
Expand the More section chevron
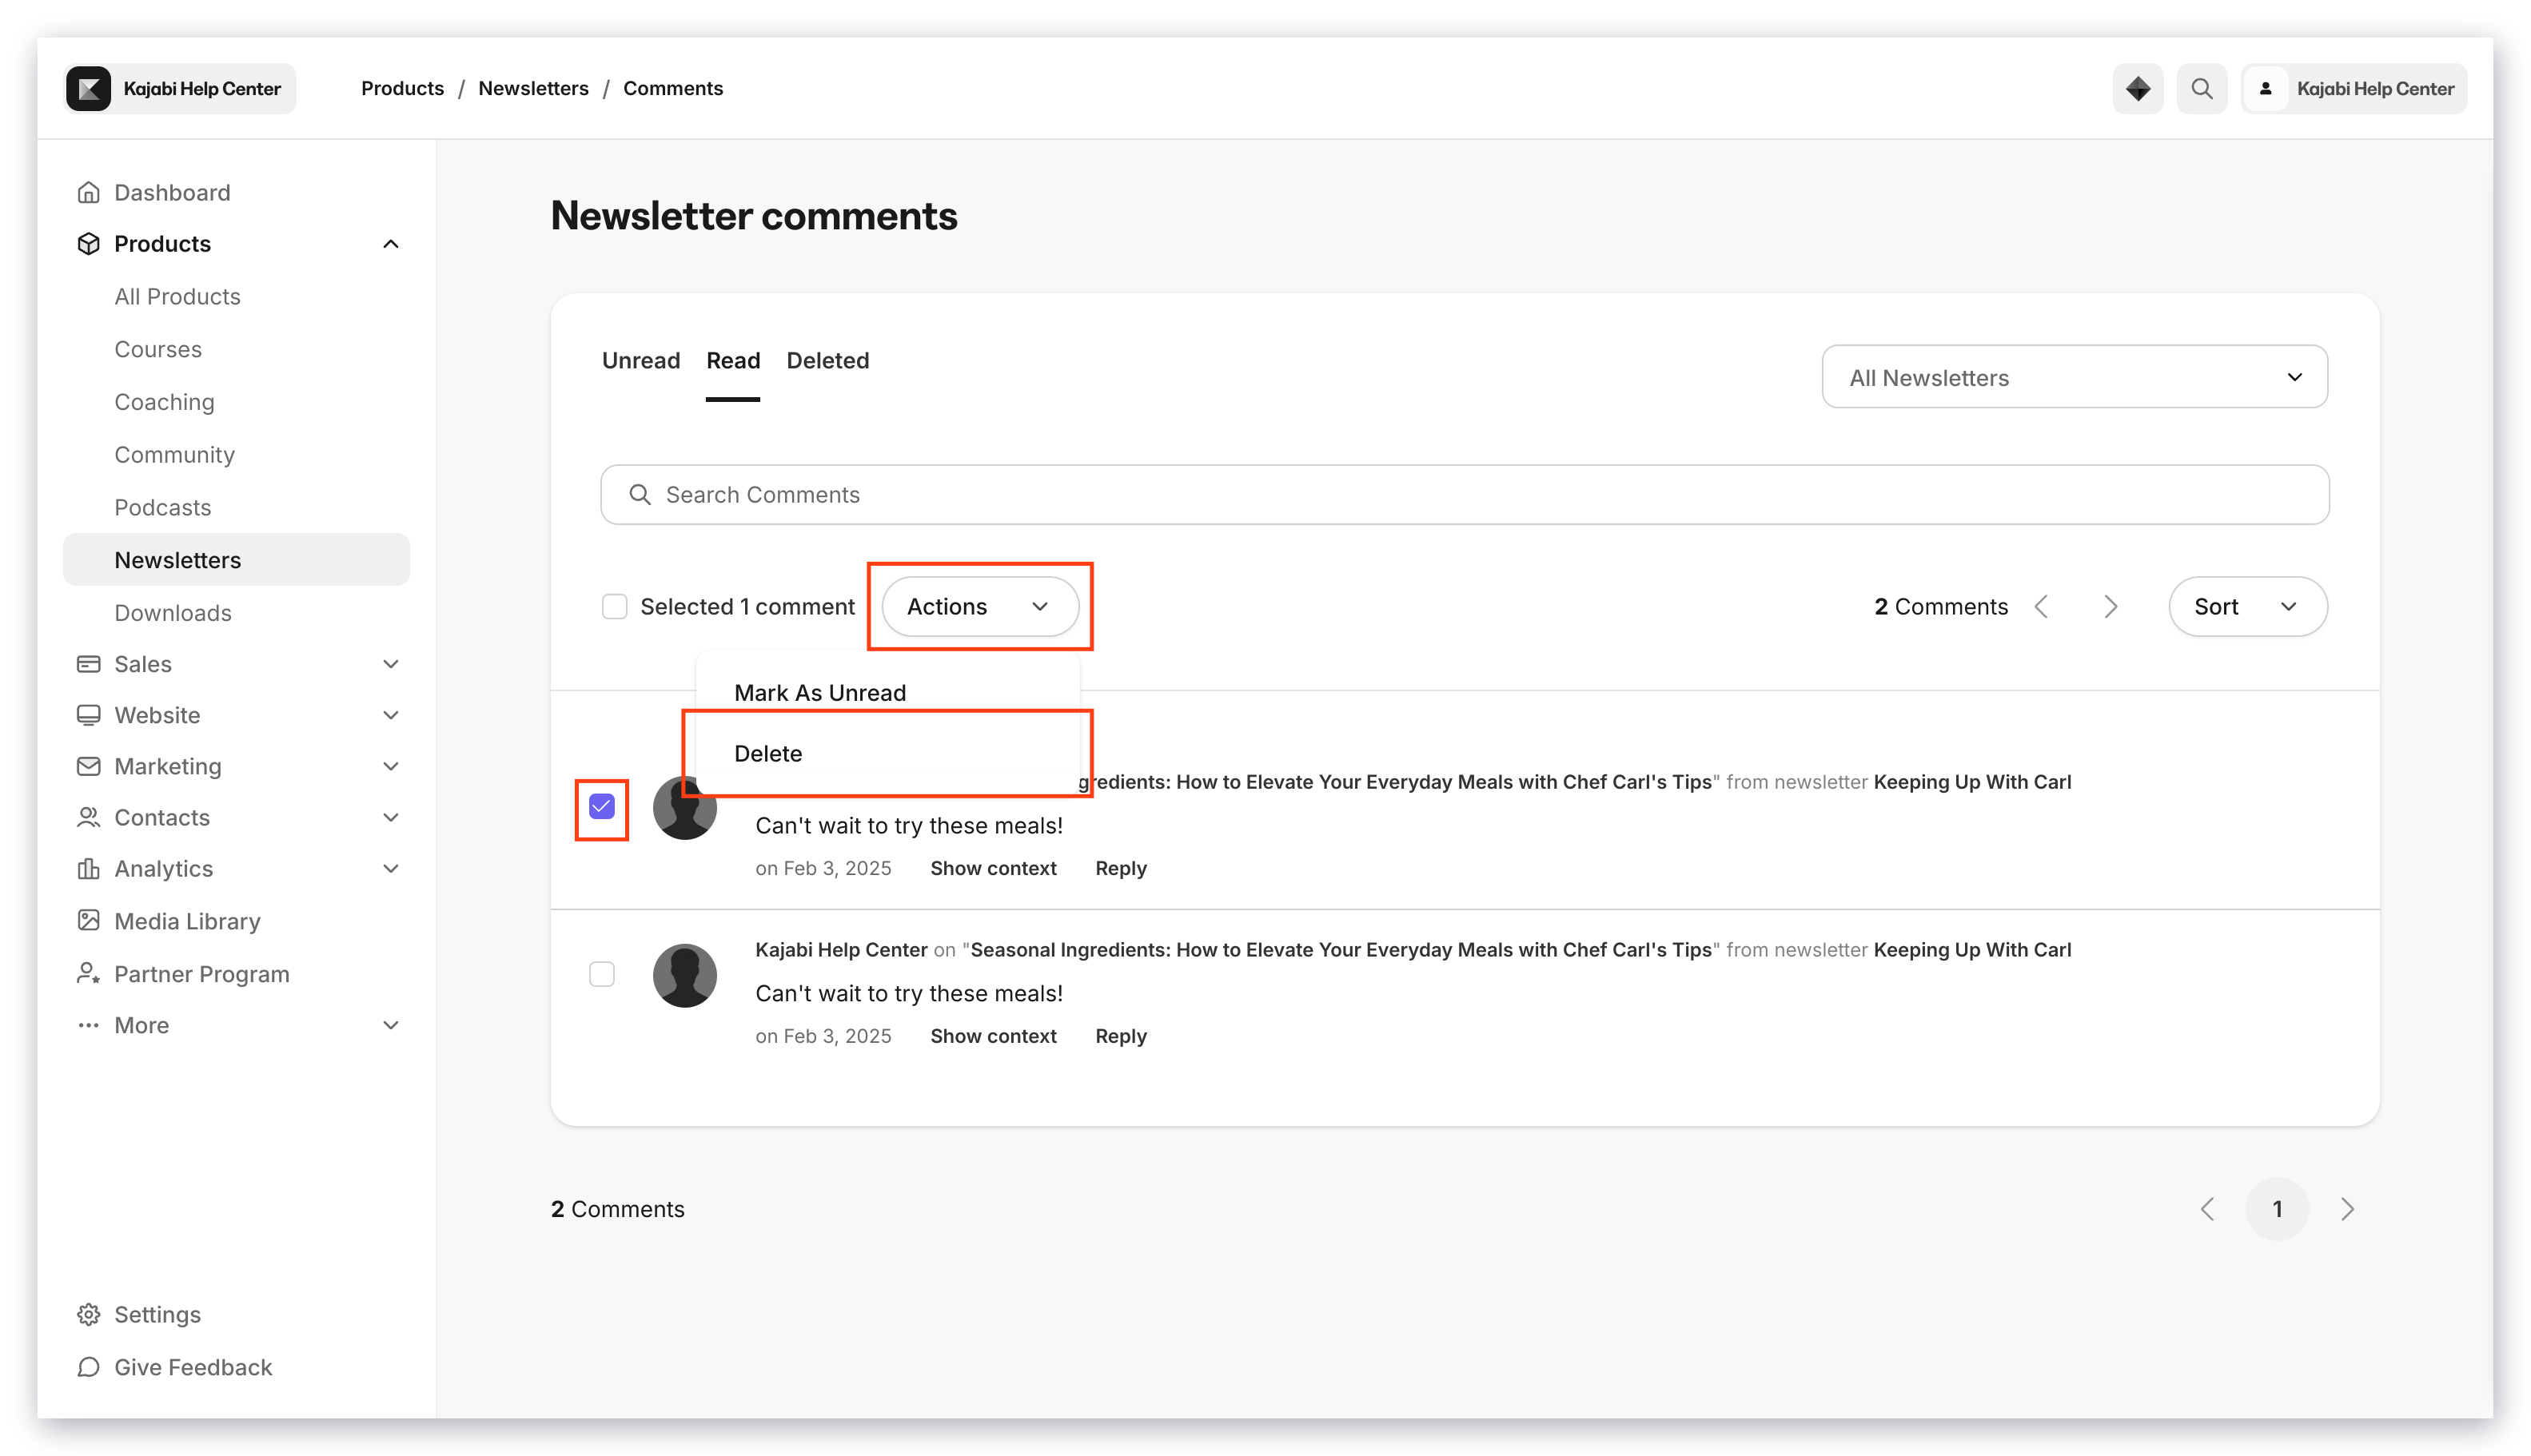coord(390,1024)
